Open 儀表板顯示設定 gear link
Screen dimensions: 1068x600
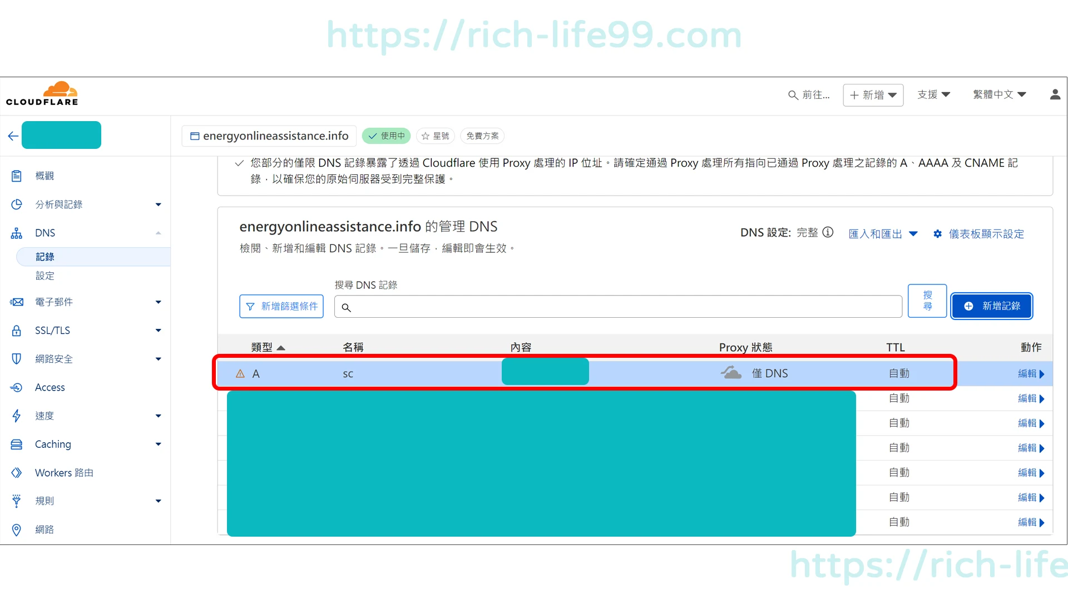pyautogui.click(x=979, y=234)
